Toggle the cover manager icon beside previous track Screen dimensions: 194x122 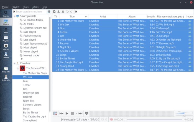(x=55, y=113)
